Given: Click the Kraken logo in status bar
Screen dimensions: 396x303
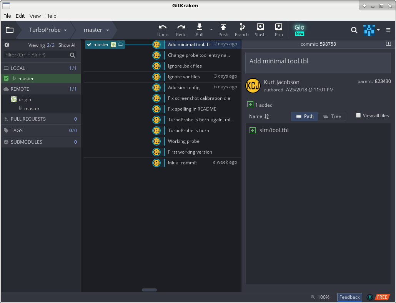Looking at the screenshot, I should [370, 297].
